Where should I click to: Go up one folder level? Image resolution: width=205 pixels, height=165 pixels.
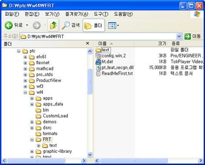pyautogui.click(x=53, y=25)
